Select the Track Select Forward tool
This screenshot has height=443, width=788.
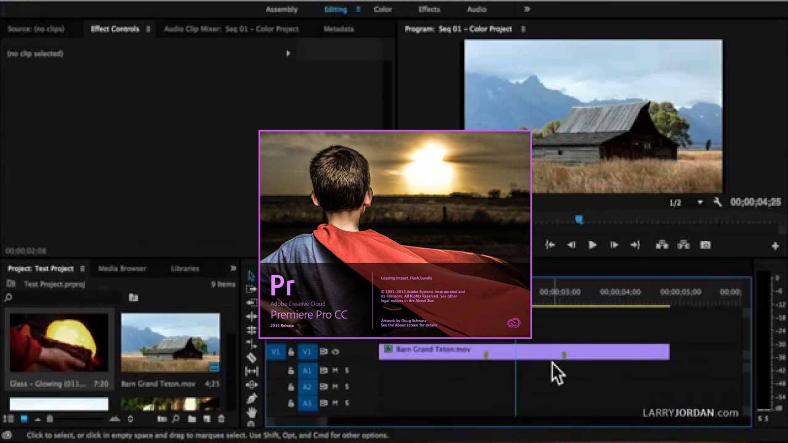click(x=250, y=287)
